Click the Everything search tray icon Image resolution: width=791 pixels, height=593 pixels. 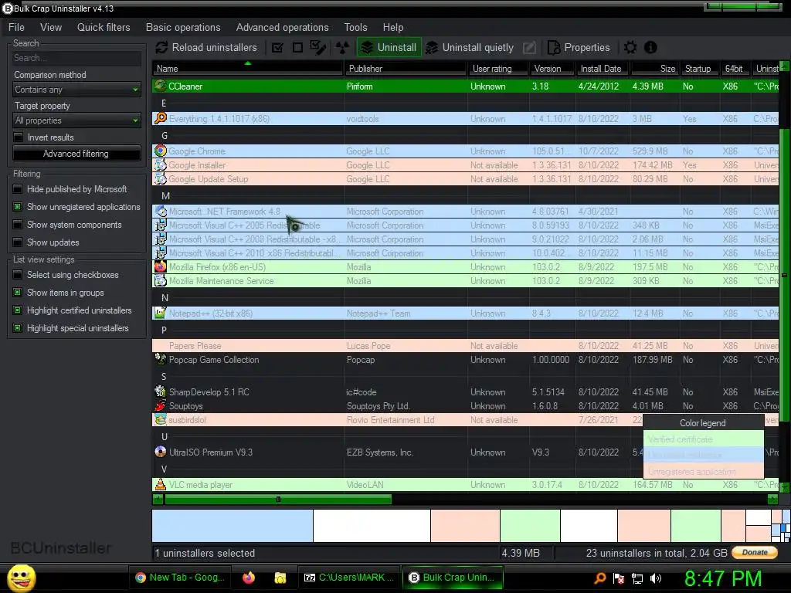tap(599, 578)
